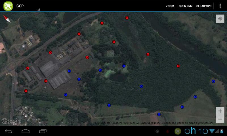Tap the Android back arrow button
The height and width of the screenshot is (136, 227).
(9, 131)
